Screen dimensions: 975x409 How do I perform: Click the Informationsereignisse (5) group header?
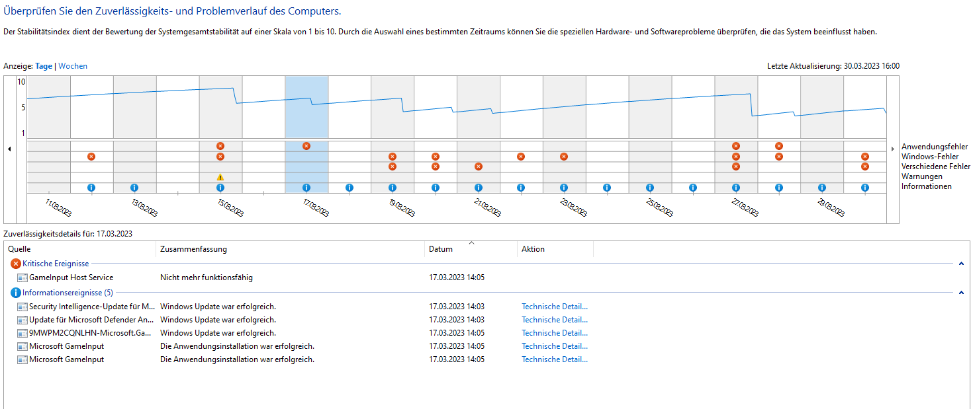tap(68, 293)
